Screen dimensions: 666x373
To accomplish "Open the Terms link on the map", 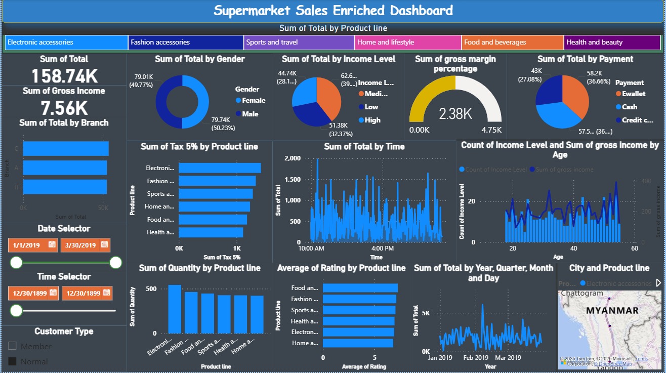I will (x=641, y=359).
